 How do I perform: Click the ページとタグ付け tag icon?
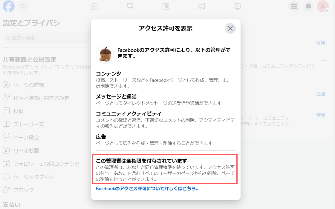tap(6, 176)
